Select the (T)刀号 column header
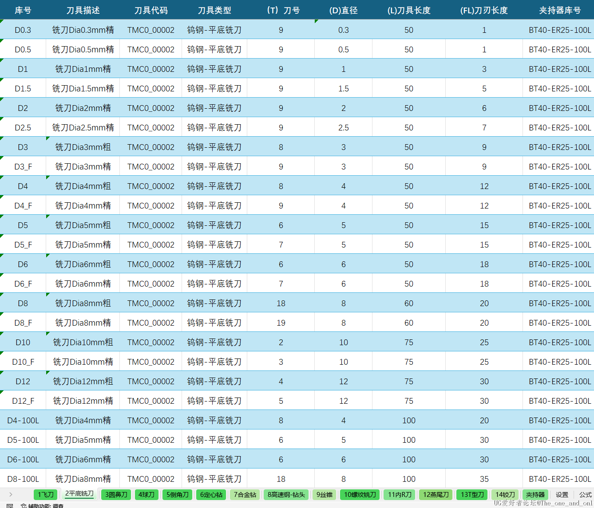 click(281, 10)
